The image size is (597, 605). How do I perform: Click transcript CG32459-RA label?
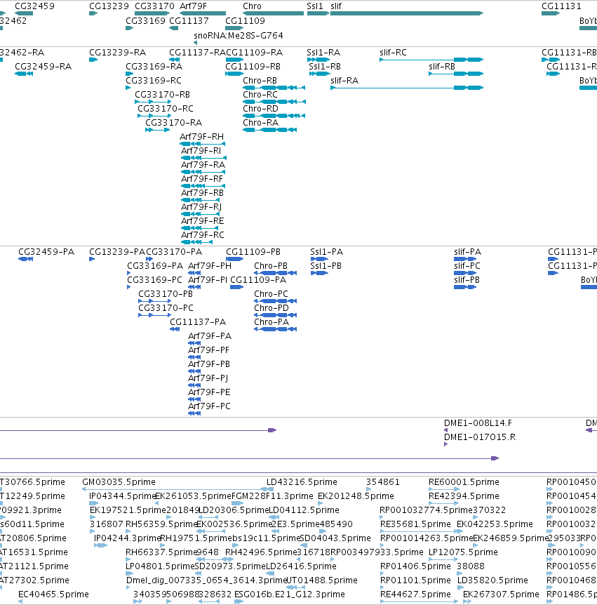pyautogui.click(x=43, y=67)
